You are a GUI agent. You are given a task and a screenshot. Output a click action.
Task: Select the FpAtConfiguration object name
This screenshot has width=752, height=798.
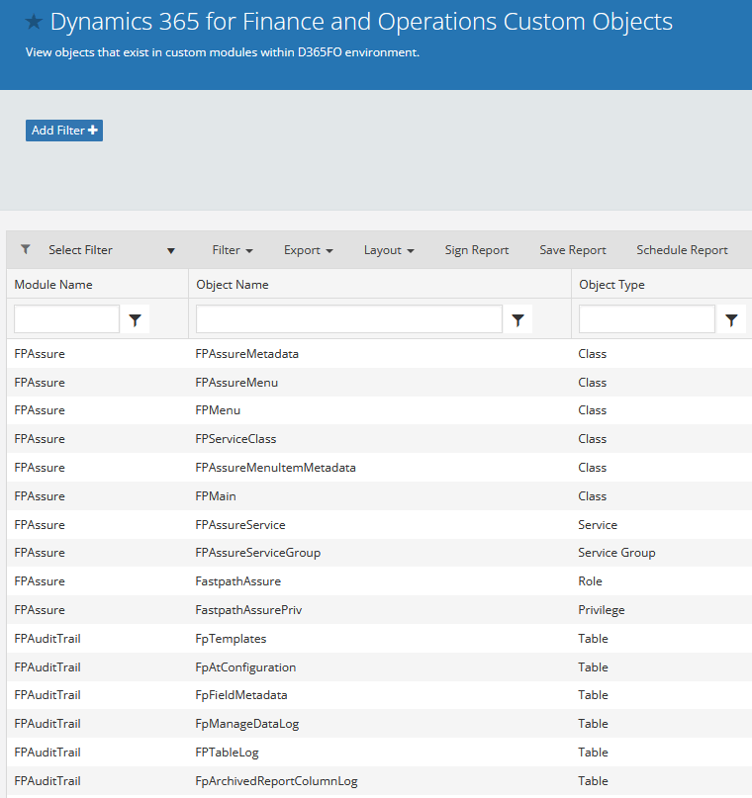[245, 667]
